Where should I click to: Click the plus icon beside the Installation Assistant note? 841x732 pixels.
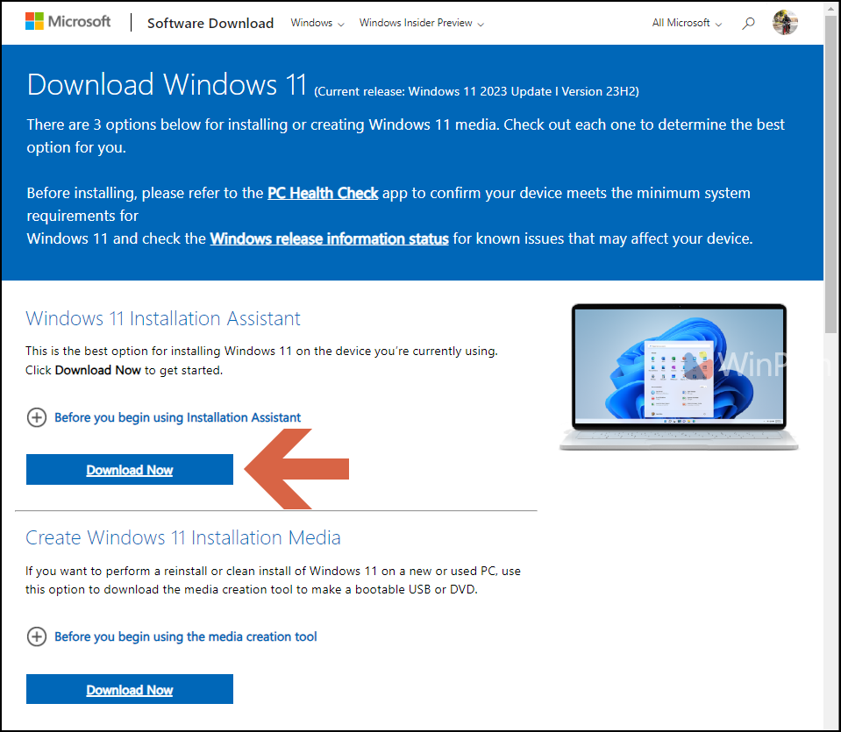(x=37, y=417)
